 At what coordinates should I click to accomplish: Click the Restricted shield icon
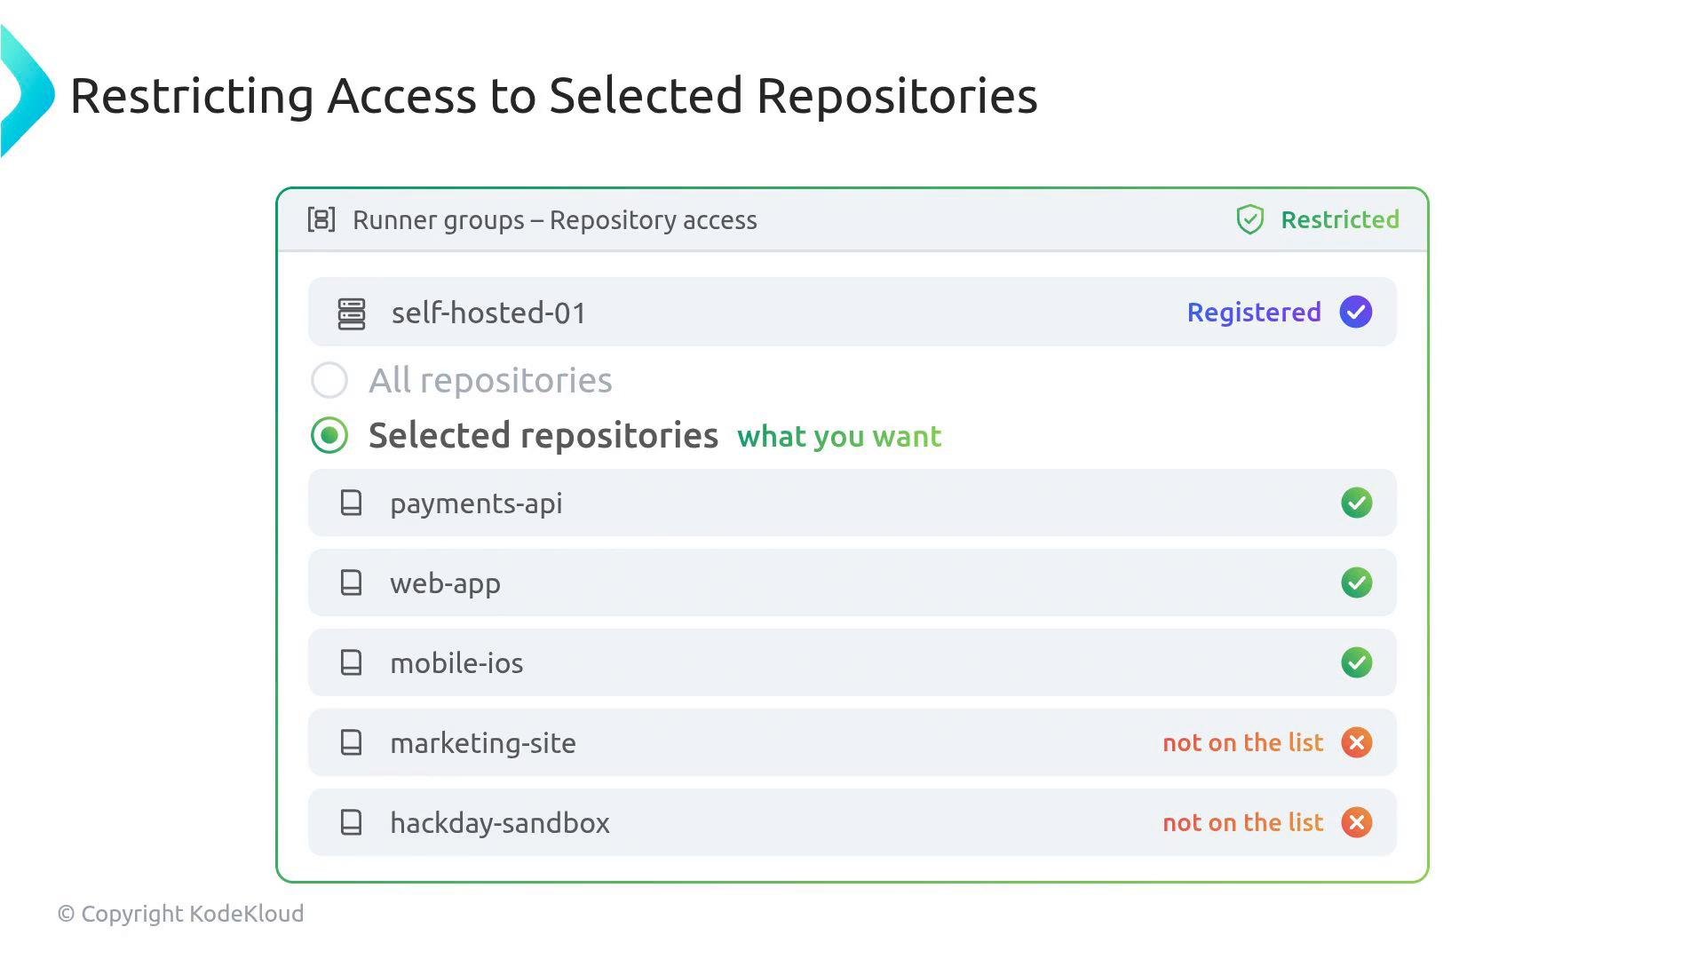pyautogui.click(x=1249, y=219)
